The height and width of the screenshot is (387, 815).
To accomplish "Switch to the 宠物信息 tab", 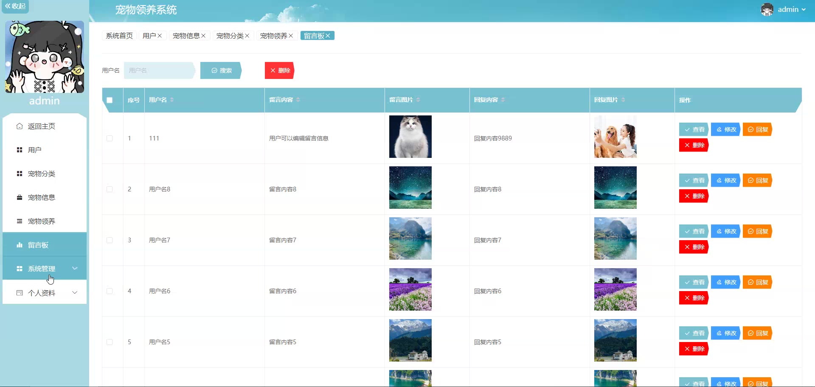I will pos(186,36).
